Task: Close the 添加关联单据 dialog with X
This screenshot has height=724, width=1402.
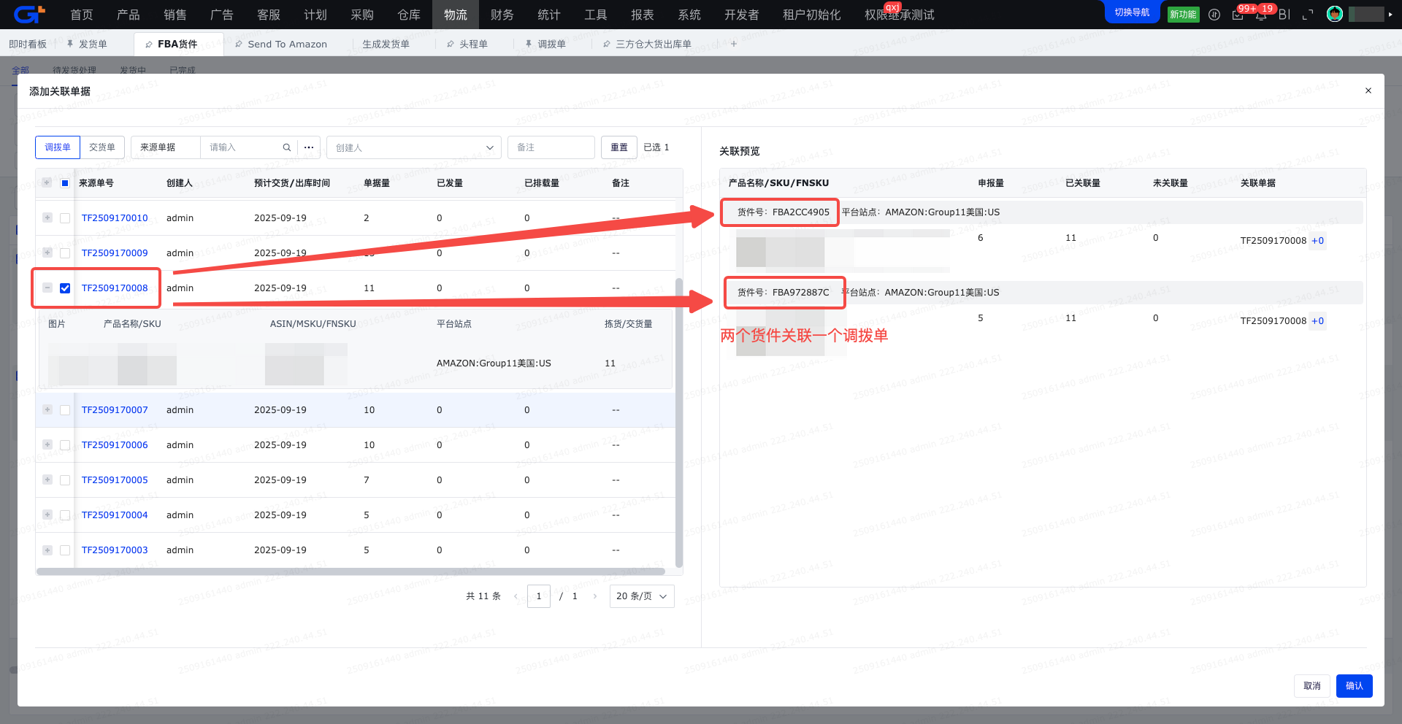Action: point(1368,90)
